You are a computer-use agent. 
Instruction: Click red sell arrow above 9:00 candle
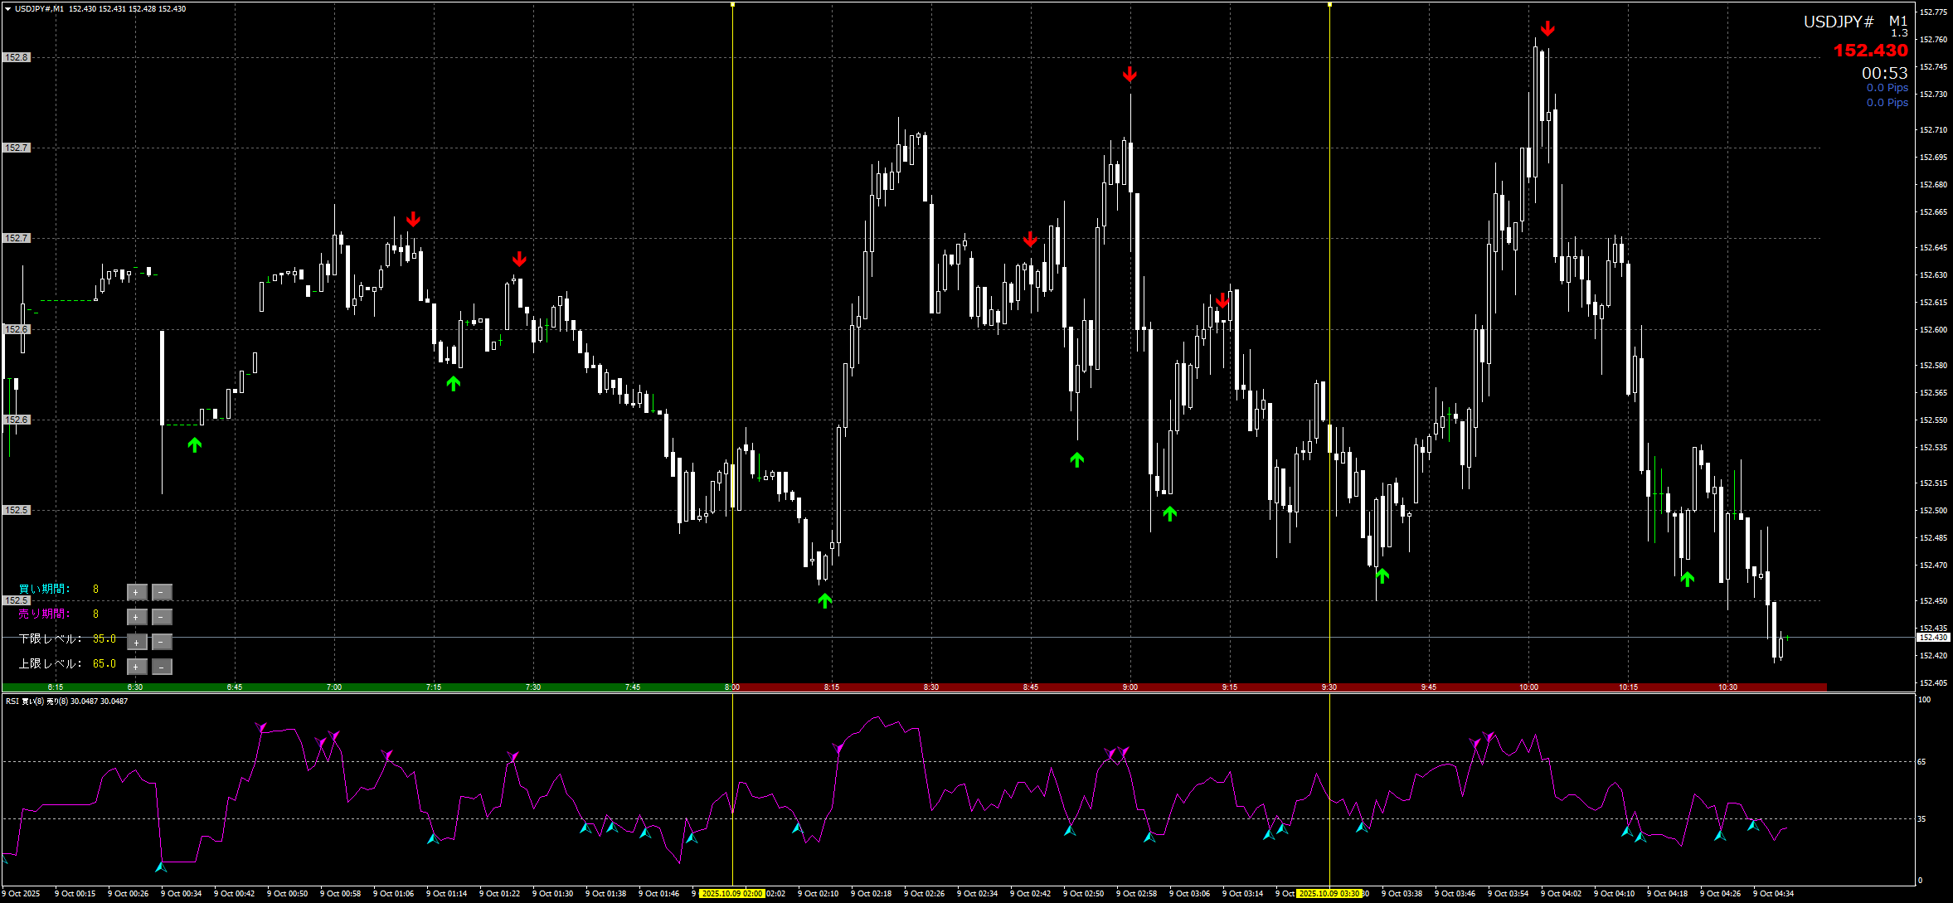pos(1130,75)
